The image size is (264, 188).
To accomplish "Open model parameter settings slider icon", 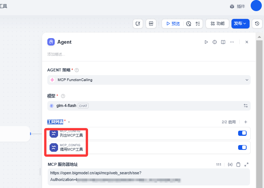I will tap(246, 105).
